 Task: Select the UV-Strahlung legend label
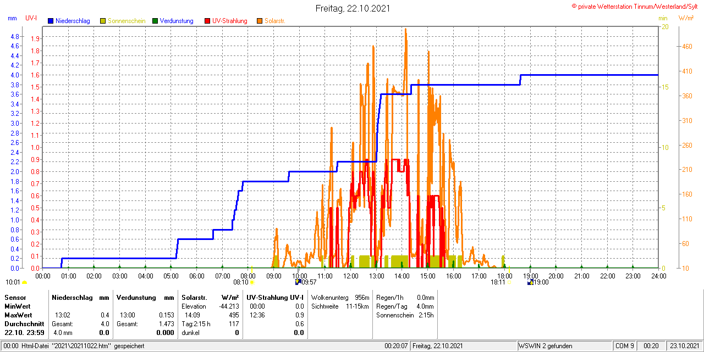tap(230, 21)
